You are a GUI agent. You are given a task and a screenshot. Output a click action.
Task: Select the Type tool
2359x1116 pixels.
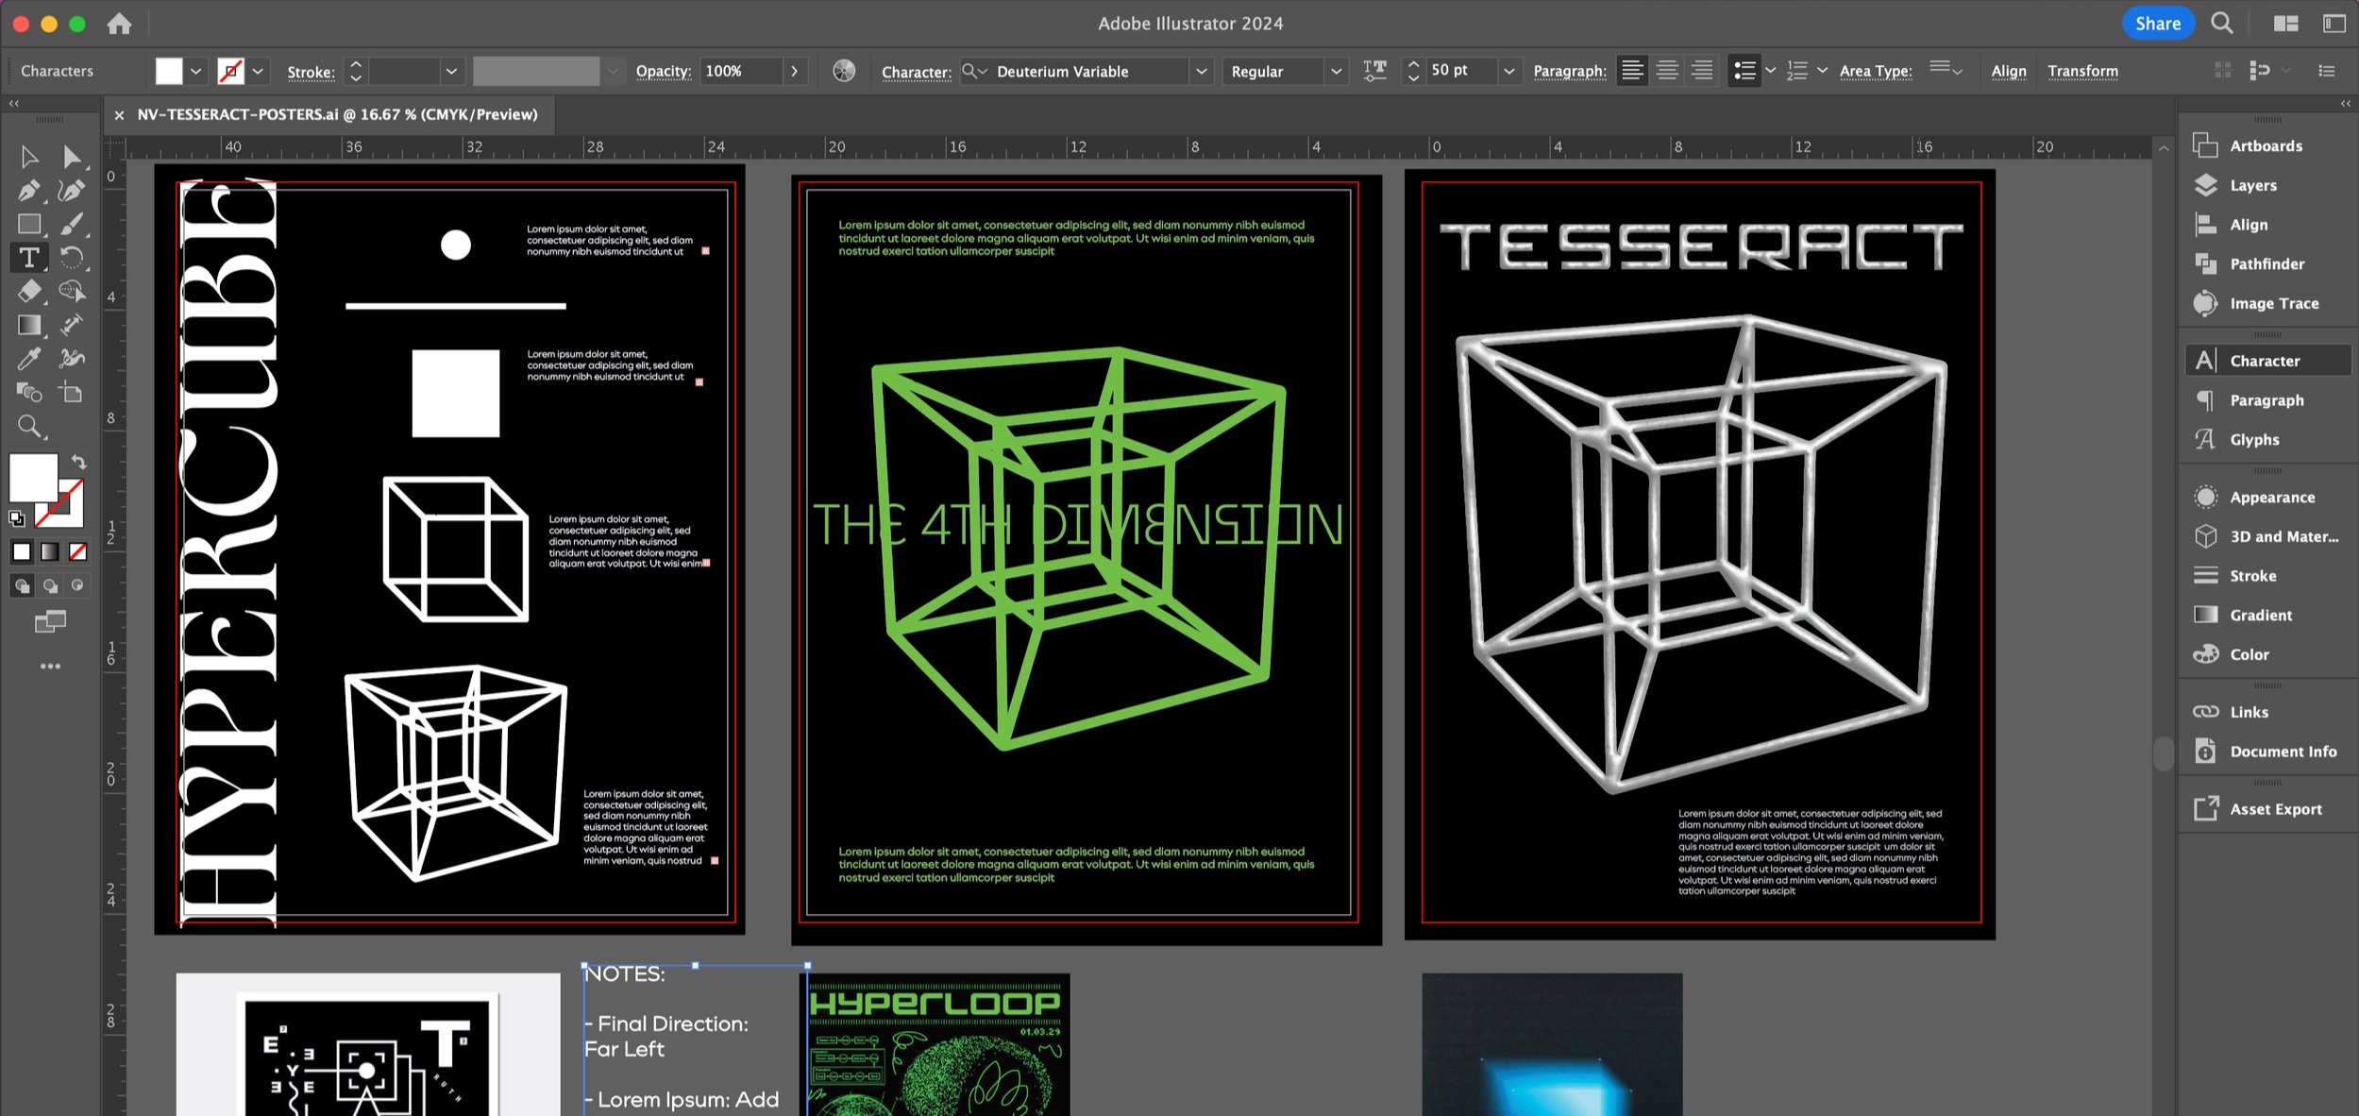tap(29, 258)
